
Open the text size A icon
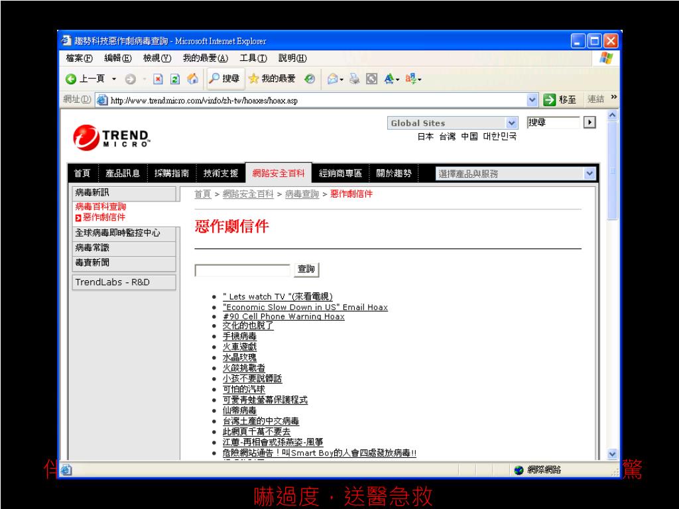coord(389,79)
